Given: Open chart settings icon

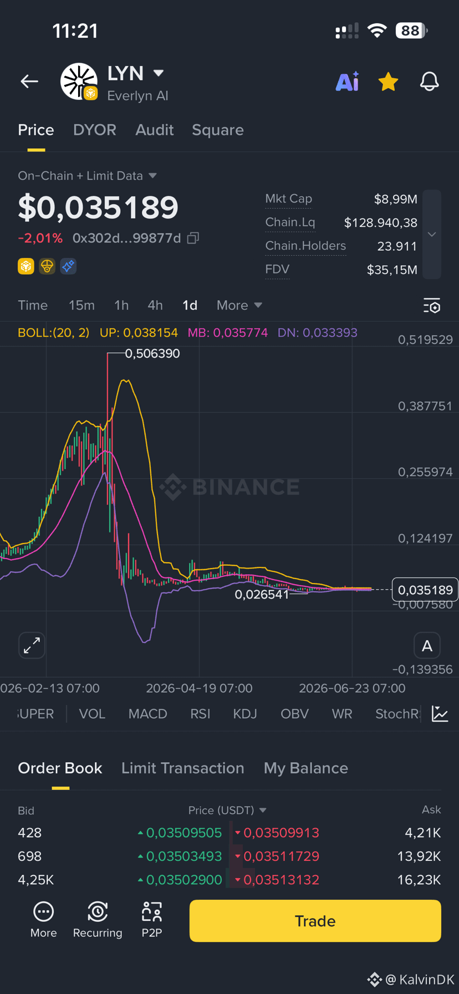Looking at the screenshot, I should click(432, 306).
